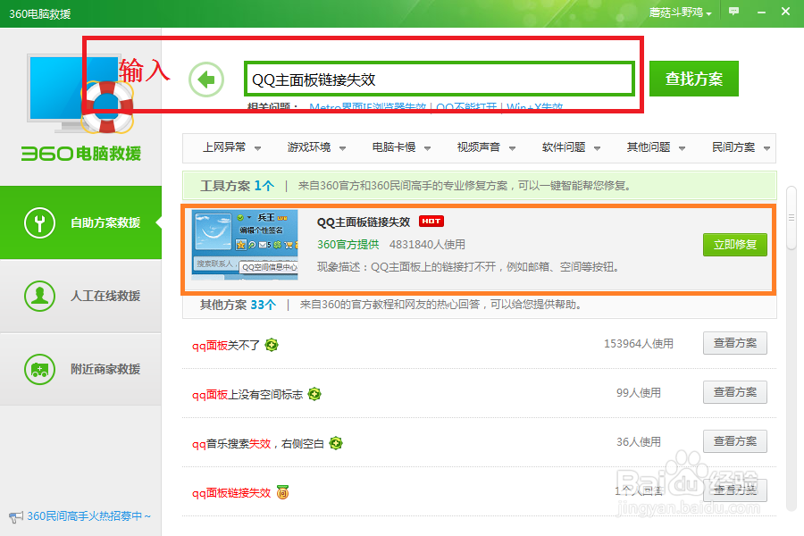804x536 pixels.
Task: Click 查看方案 for qq面板关不了
Action: 735,343
